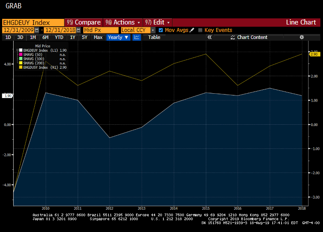Click the -3.00 right axis label

point(315,197)
